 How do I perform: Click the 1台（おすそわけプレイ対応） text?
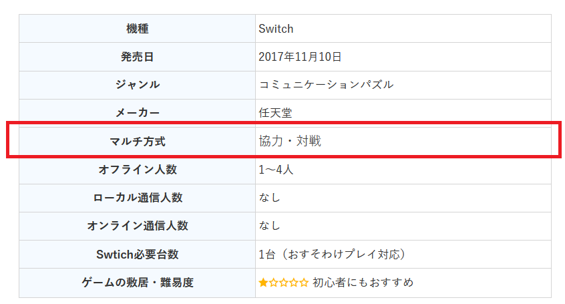pyautogui.click(x=332, y=255)
